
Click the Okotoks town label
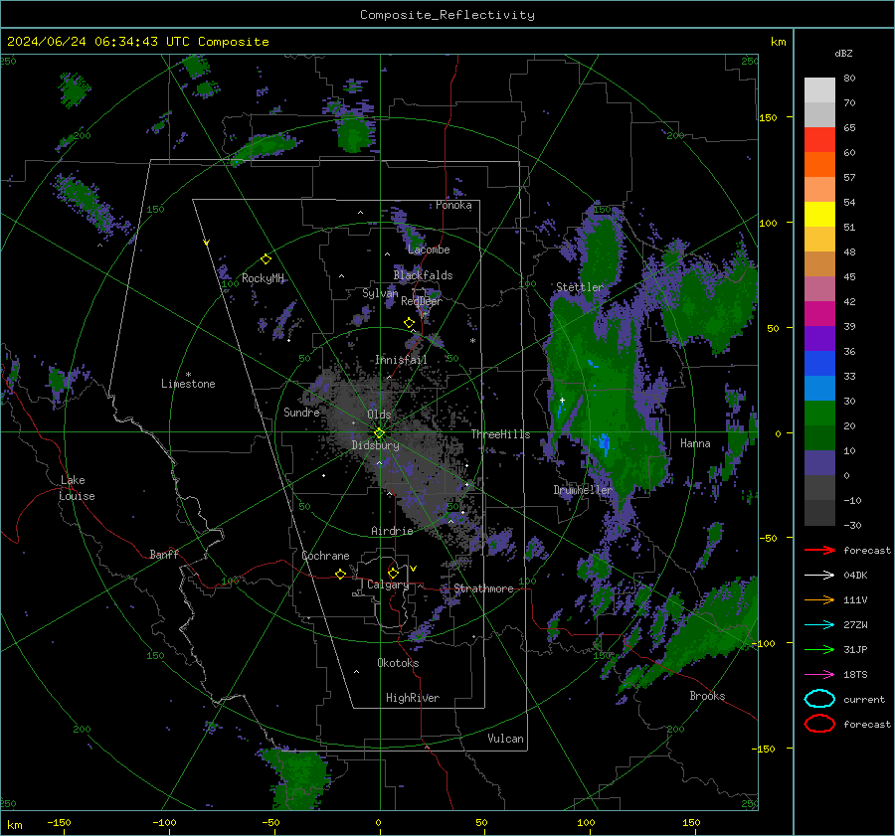tap(398, 663)
